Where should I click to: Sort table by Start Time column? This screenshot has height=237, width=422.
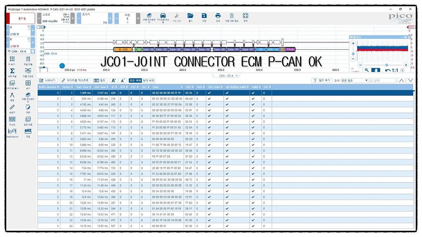(83, 87)
